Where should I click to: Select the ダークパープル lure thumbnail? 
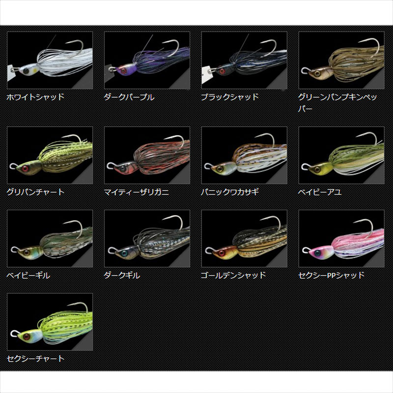pos(147,60)
